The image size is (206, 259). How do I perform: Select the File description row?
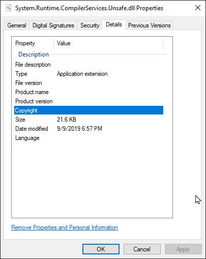tap(89, 65)
